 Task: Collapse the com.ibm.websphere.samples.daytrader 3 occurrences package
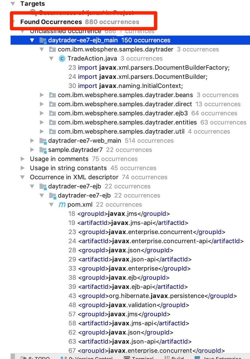pyautogui.click(x=42, y=49)
